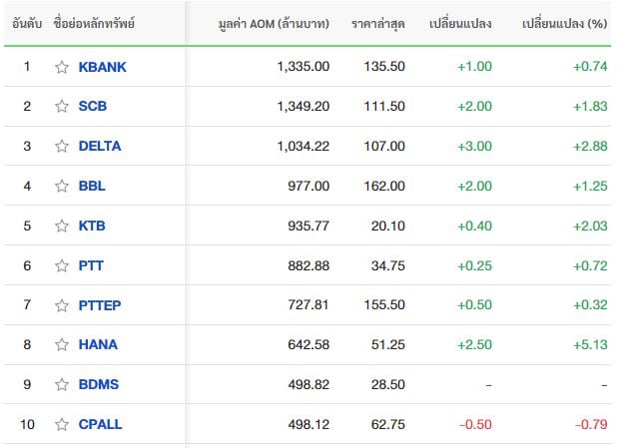This screenshot has width=633, height=448.
Task: Click the star next to KTB
Action: click(62, 226)
